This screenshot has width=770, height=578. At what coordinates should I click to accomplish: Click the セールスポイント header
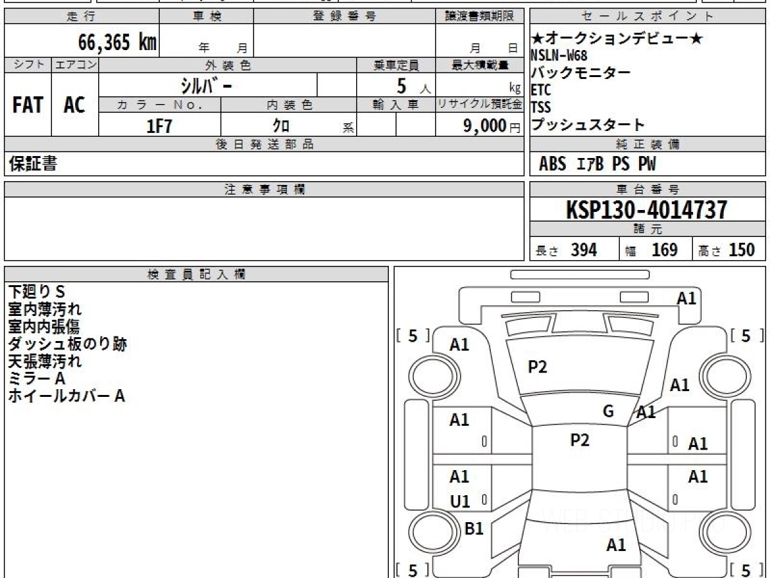pyautogui.click(x=648, y=17)
